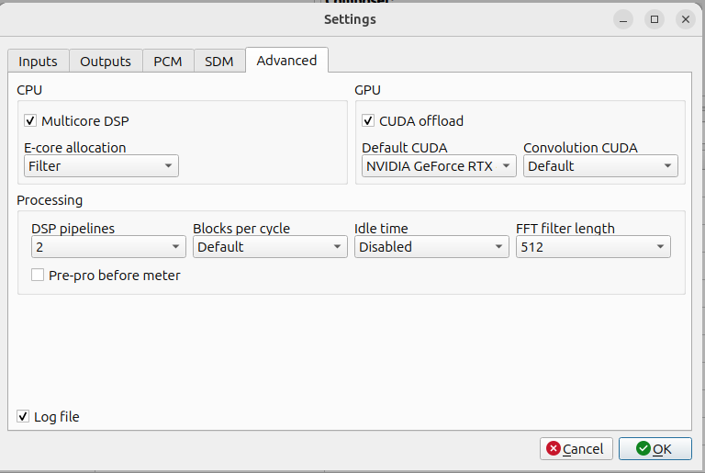Enable Pre-pro before meter checkbox
Viewport: 705px width, 473px height.
[x=38, y=275]
